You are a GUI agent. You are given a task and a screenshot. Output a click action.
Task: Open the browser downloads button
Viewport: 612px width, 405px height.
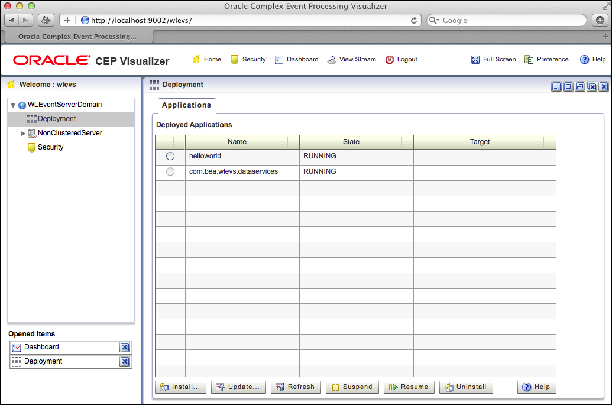coord(600,20)
